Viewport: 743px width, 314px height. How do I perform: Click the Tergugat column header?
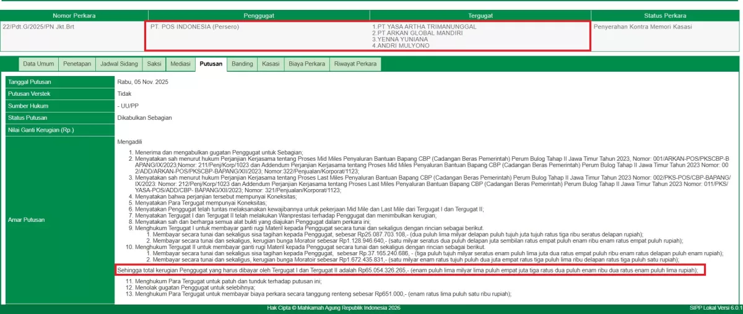pos(480,15)
